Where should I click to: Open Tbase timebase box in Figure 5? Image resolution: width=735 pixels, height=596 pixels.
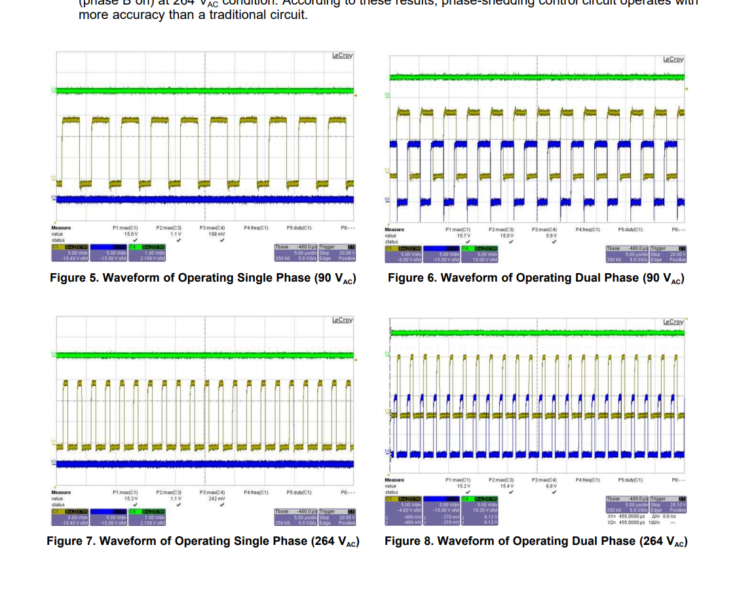pos(296,253)
